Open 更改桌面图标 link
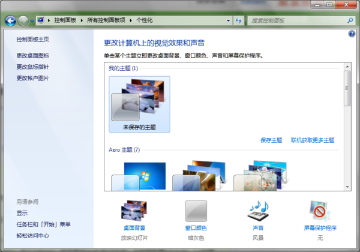 (x=32, y=55)
